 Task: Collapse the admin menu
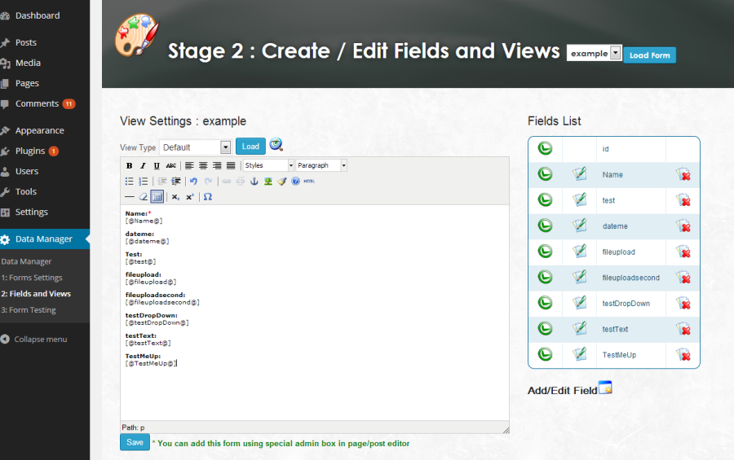pyautogui.click(x=40, y=340)
